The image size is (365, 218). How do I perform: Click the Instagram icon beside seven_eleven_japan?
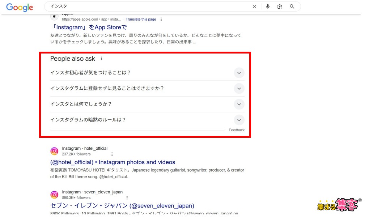pyautogui.click(x=54, y=195)
